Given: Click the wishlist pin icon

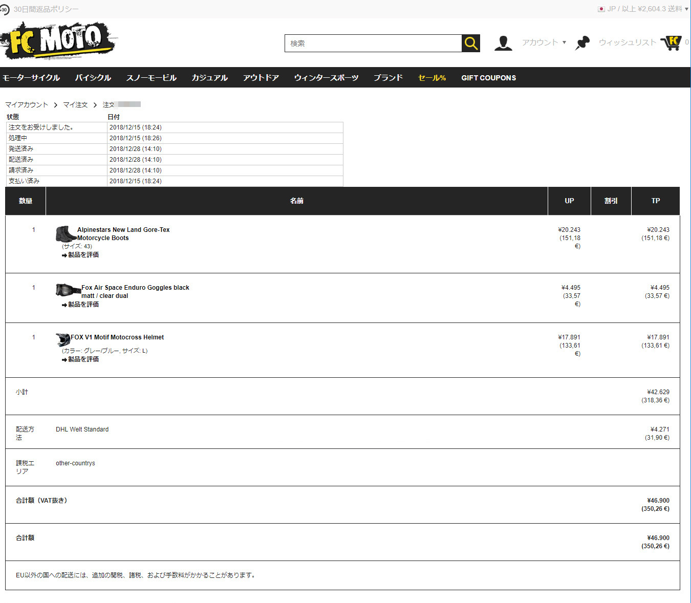Looking at the screenshot, I should 582,43.
